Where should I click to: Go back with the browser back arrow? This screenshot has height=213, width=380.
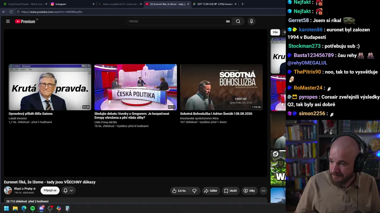pyautogui.click(x=4, y=12)
